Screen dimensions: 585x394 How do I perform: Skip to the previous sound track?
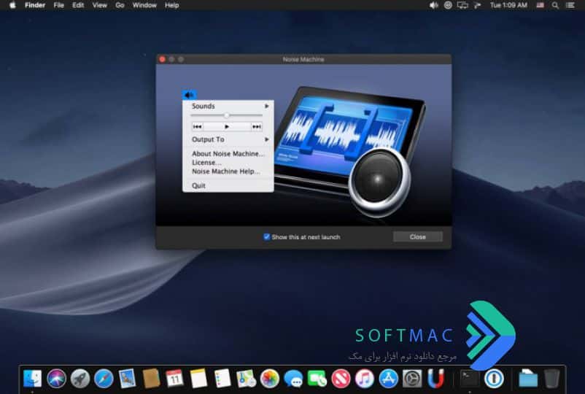(x=198, y=127)
